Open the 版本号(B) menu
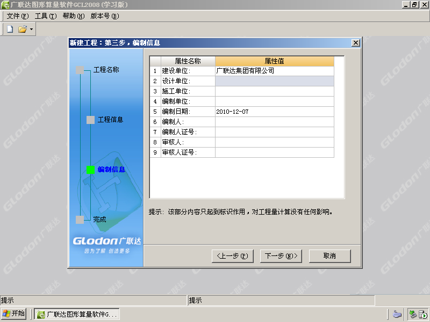The height and width of the screenshot is (322, 430). [x=105, y=16]
